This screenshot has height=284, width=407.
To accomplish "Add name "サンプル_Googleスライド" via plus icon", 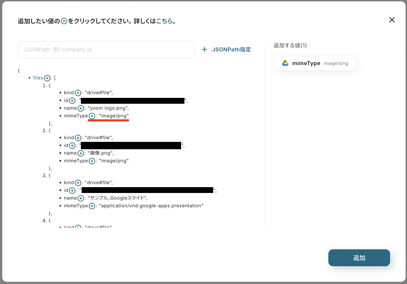I will [81, 198].
